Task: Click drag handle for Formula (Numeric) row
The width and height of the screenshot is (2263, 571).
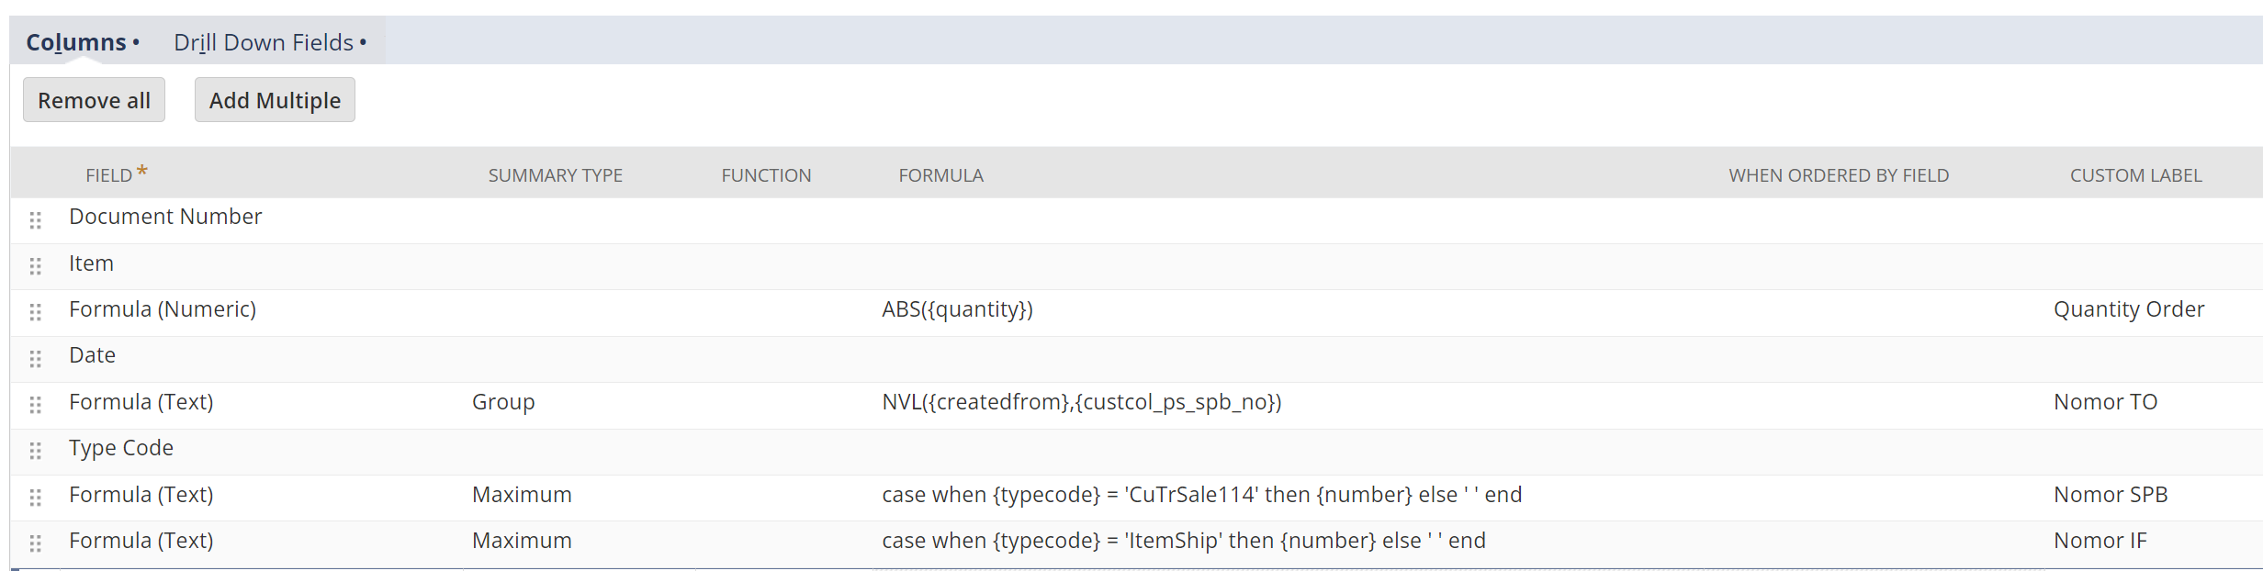Action: click(36, 312)
